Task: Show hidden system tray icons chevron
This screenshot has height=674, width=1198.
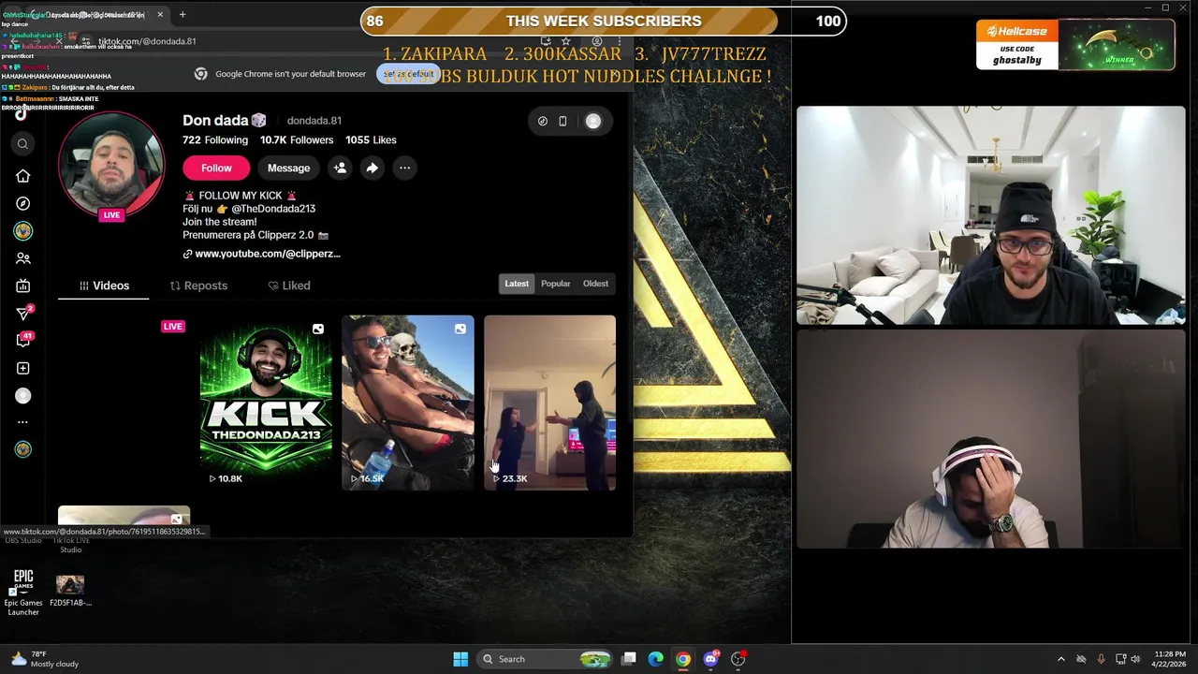Action: click(1060, 659)
